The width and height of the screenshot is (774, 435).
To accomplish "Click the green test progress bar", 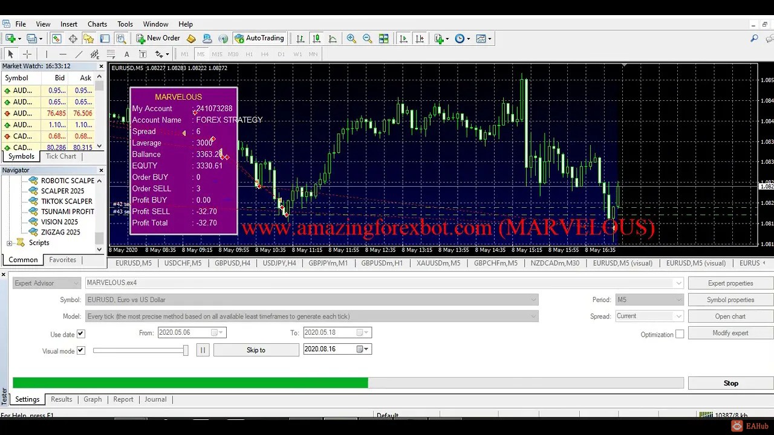I will pos(190,383).
